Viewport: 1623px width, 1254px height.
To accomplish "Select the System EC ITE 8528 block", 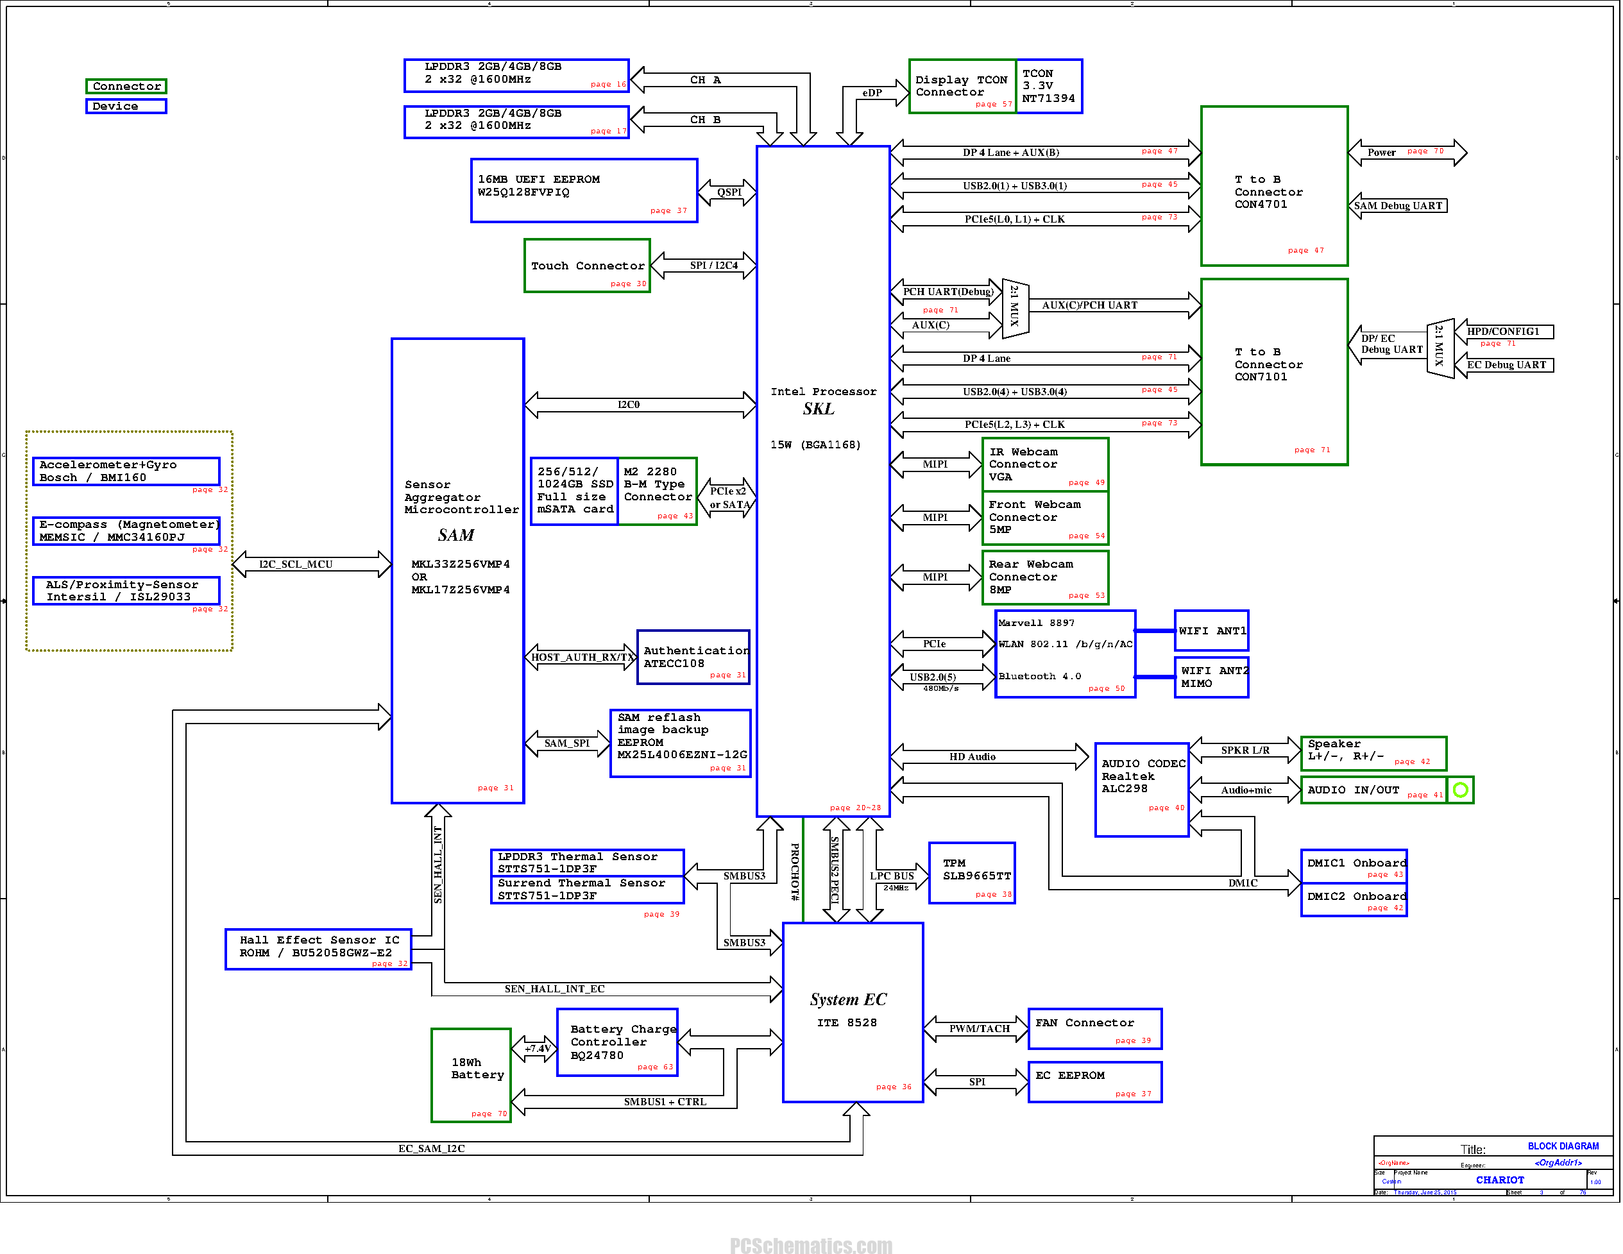I will [x=853, y=1012].
